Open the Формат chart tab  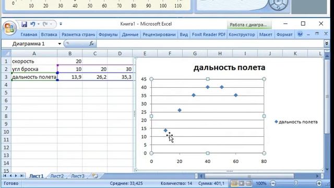coord(284,34)
